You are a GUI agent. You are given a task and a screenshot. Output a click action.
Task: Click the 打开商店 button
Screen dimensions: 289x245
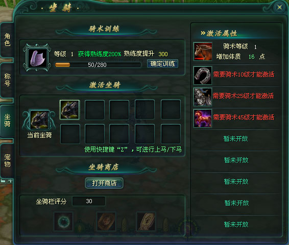click(104, 183)
